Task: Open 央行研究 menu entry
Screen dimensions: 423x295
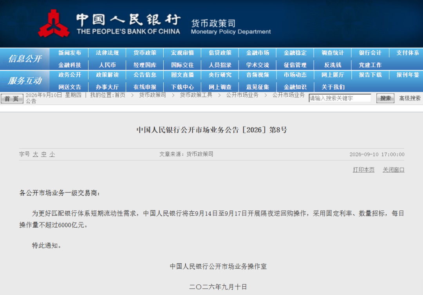Action: click(x=220, y=75)
